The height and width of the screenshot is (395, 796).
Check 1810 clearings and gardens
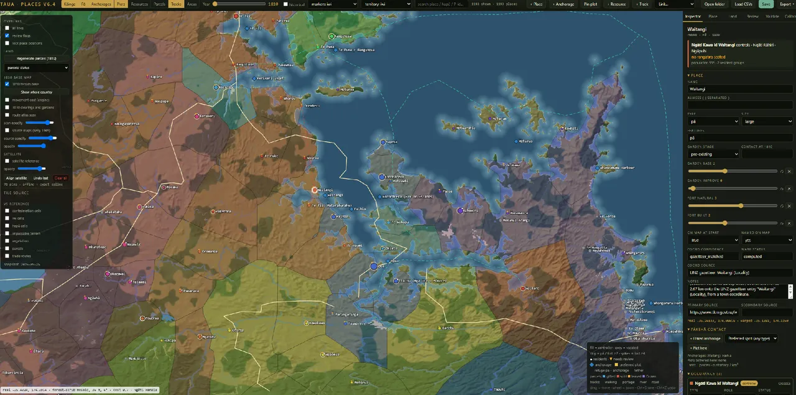(x=7, y=107)
